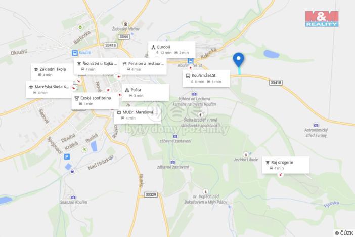The width and height of the screenshot is (355, 237).
Task: Click the blue property location pin
Action: (x=238, y=60)
